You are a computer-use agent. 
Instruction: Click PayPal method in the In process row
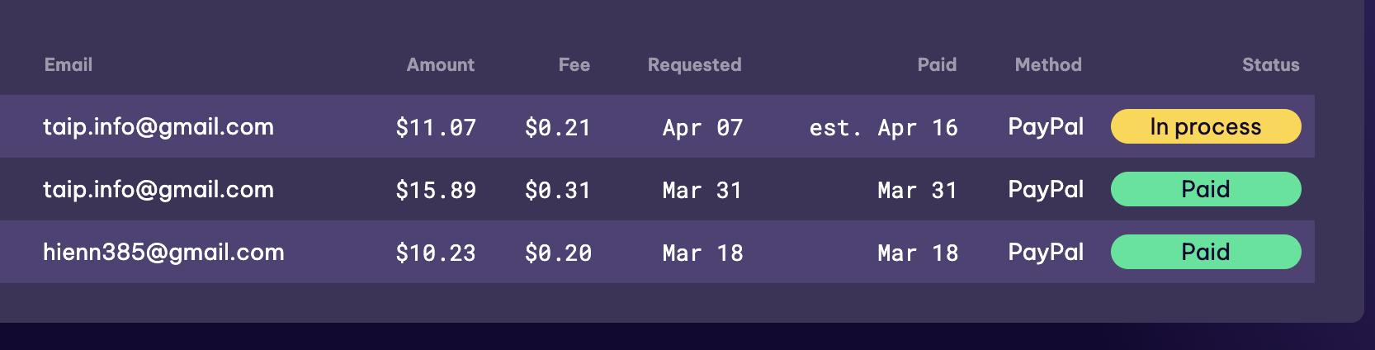1046,126
